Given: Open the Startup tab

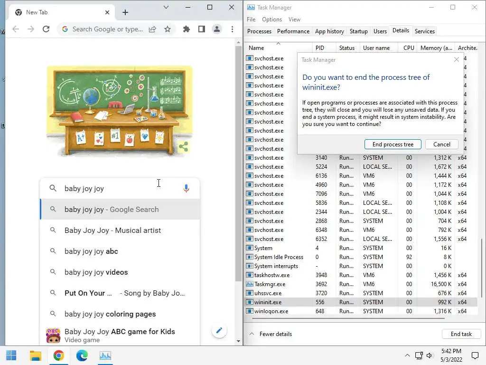Looking at the screenshot, I should pyautogui.click(x=359, y=31).
